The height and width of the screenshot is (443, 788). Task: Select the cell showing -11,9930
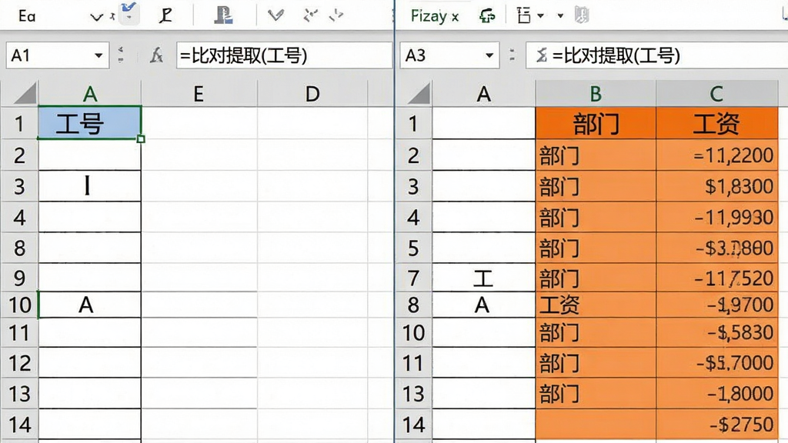[716, 217]
